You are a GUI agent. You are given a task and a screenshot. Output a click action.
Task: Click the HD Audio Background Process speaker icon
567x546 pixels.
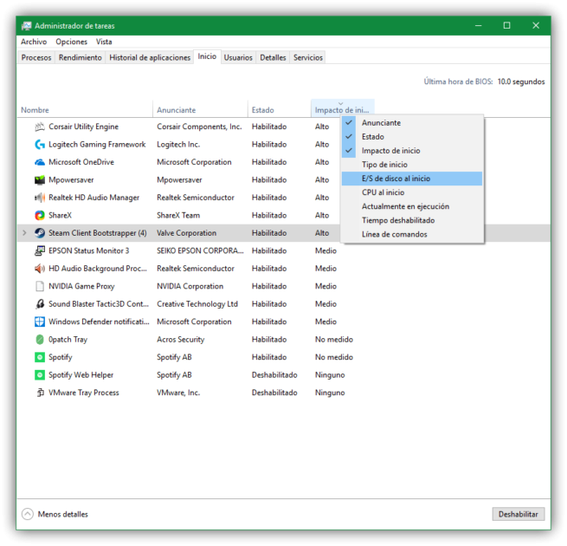point(40,269)
